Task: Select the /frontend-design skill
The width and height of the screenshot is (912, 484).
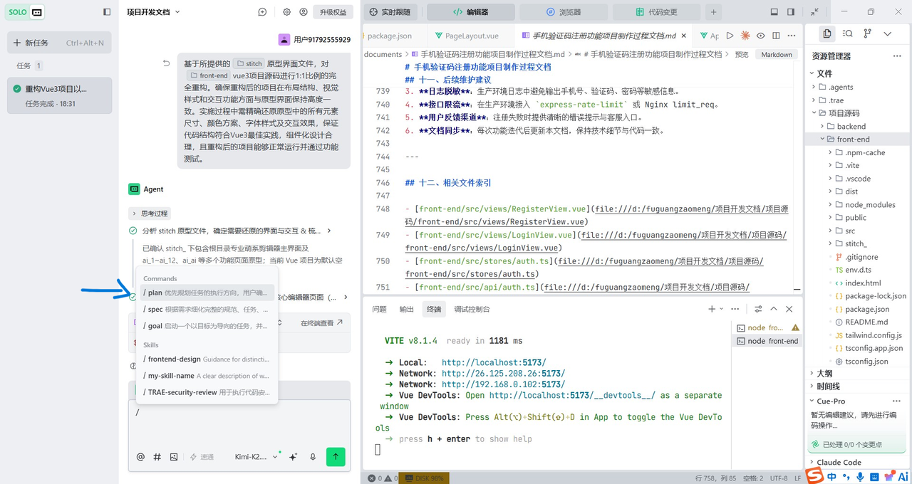Action: [x=205, y=359]
